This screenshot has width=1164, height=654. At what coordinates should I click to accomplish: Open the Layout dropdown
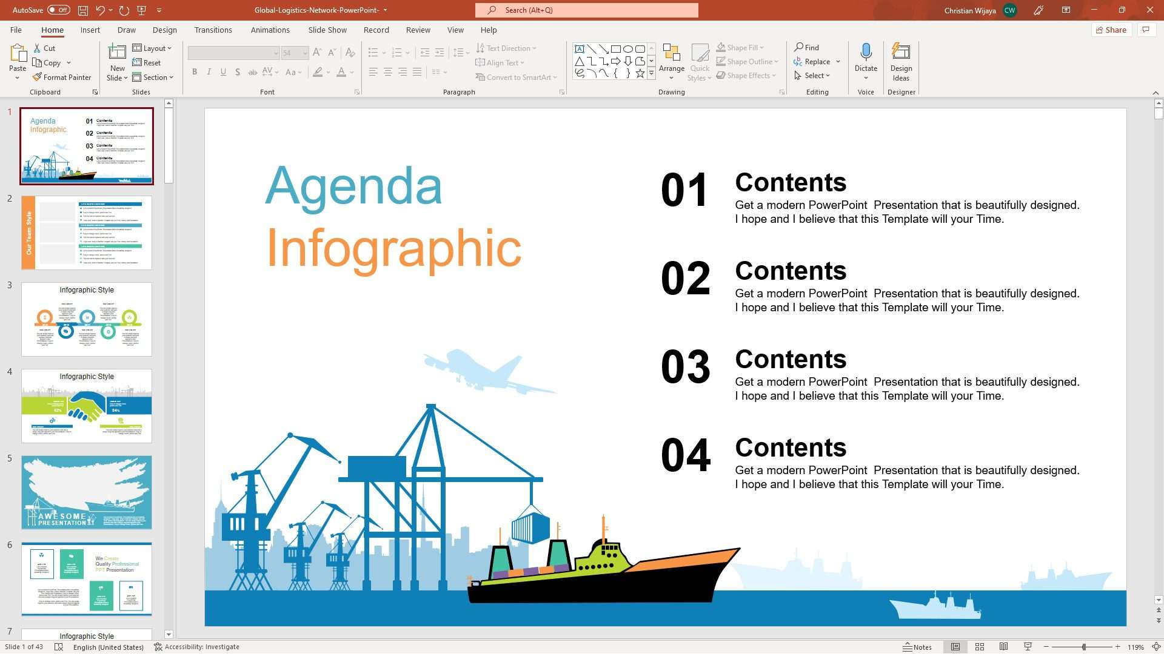[x=152, y=48]
